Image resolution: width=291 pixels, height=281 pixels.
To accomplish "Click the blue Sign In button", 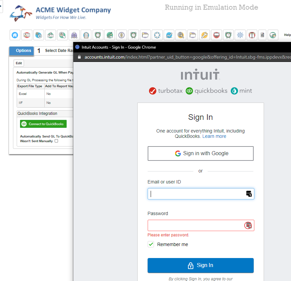I will 201,265.
